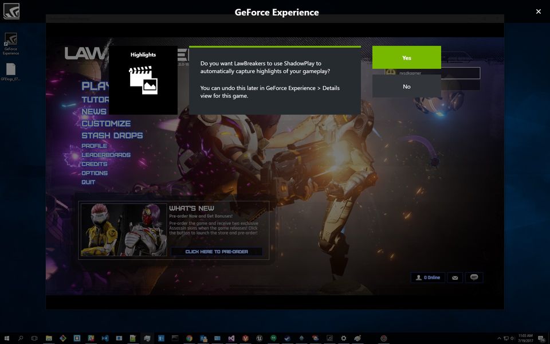Click the 0 Online friends button
Viewport: 550px width, 344px height.
pos(427,277)
